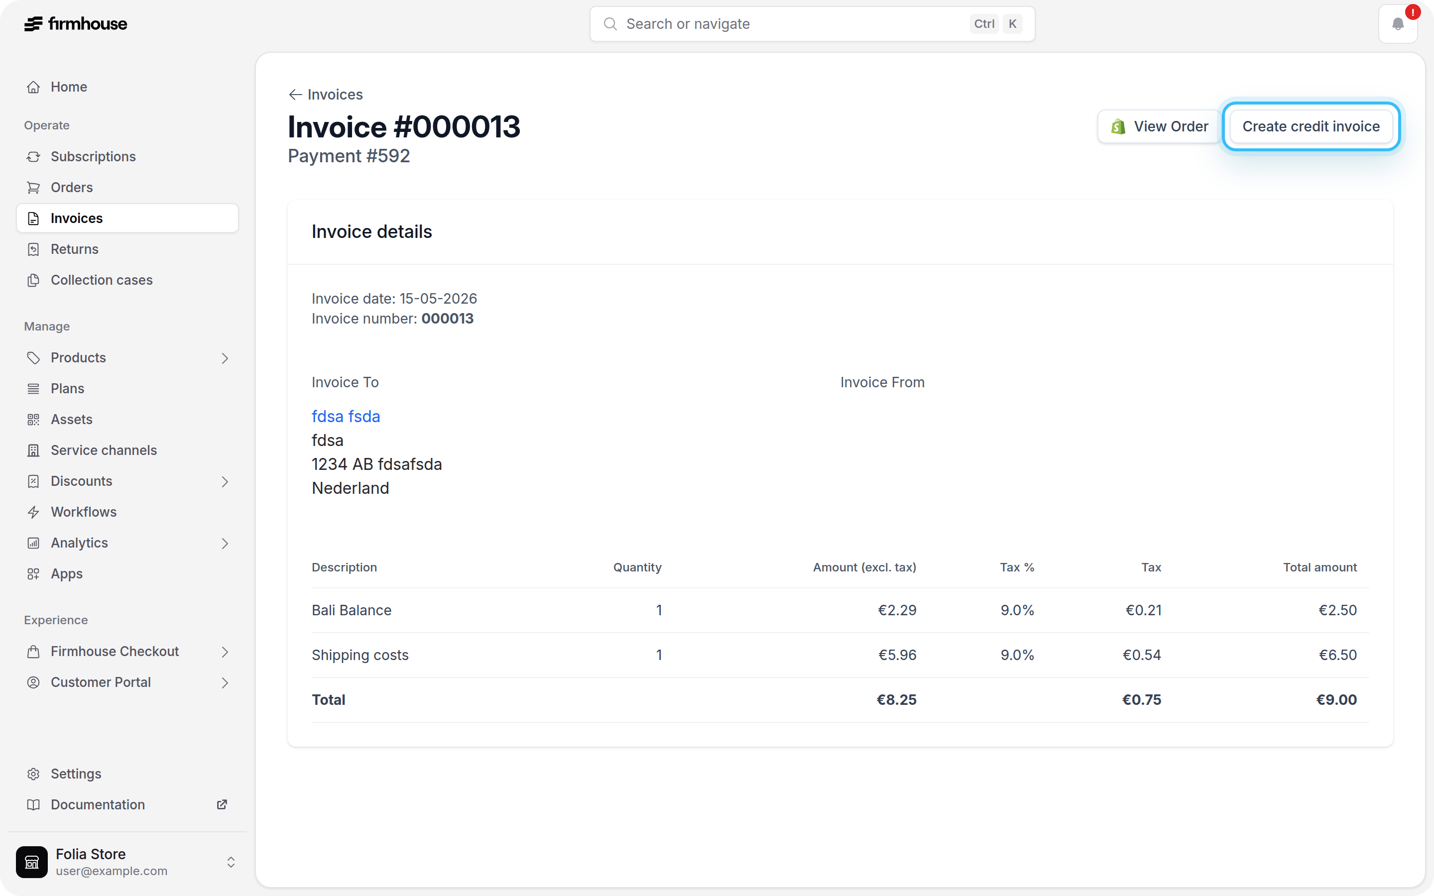Expand the Analytics submenu chevron
1434x896 pixels.
[225, 543]
